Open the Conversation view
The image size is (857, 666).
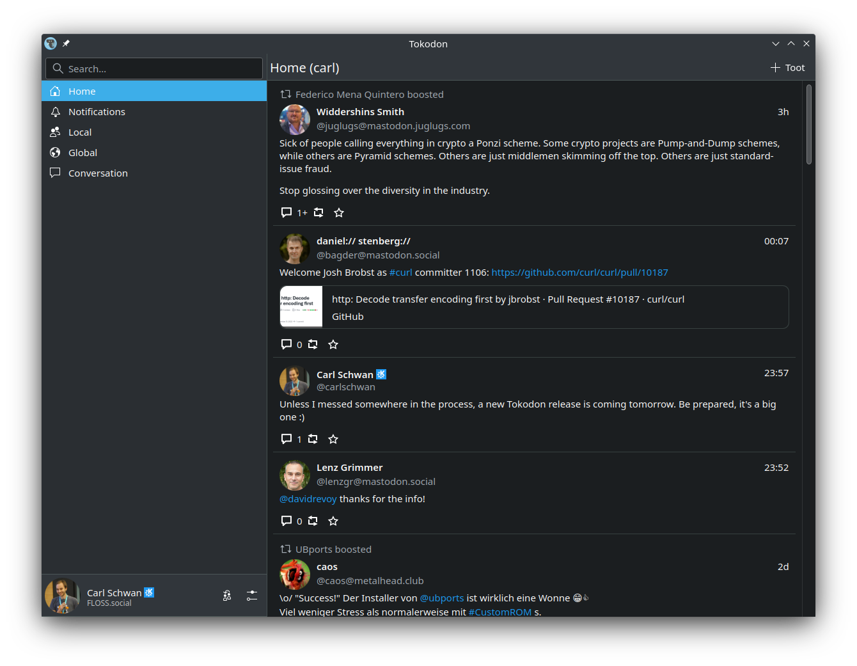point(154,173)
